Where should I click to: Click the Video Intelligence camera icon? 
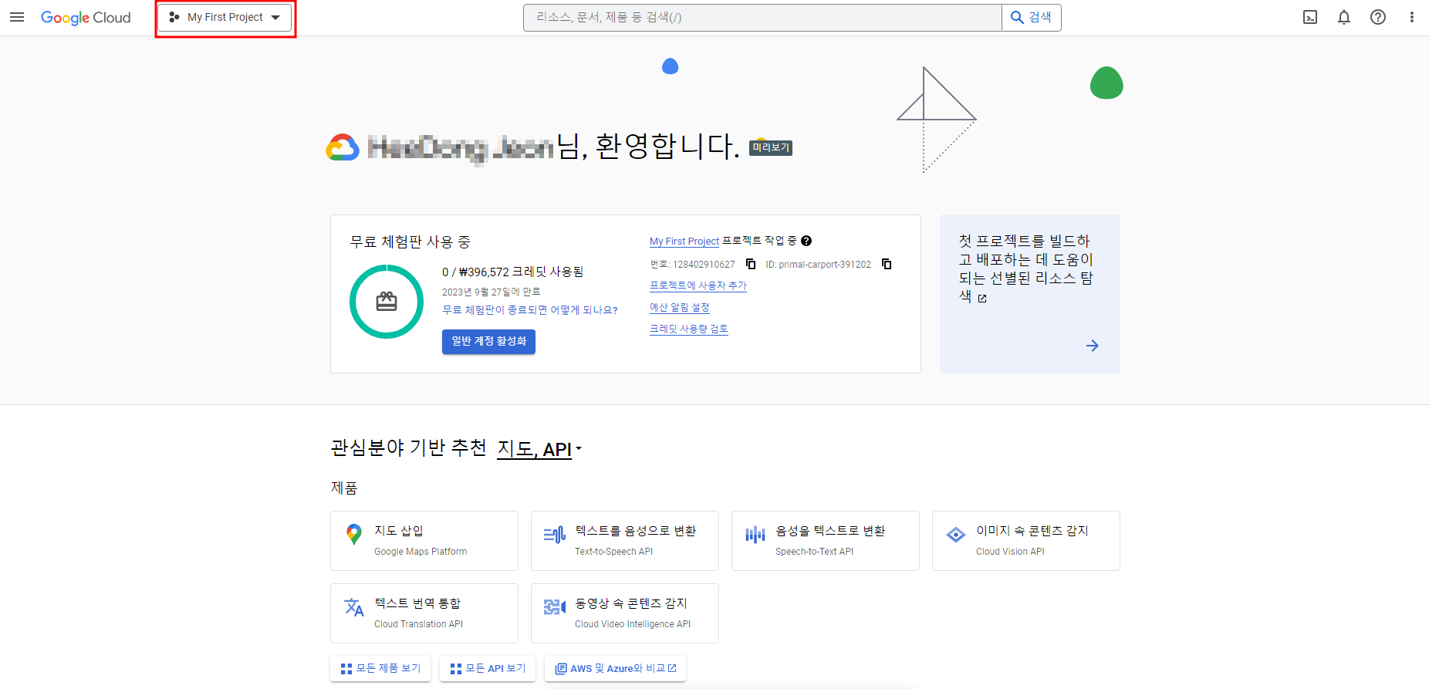click(x=555, y=607)
